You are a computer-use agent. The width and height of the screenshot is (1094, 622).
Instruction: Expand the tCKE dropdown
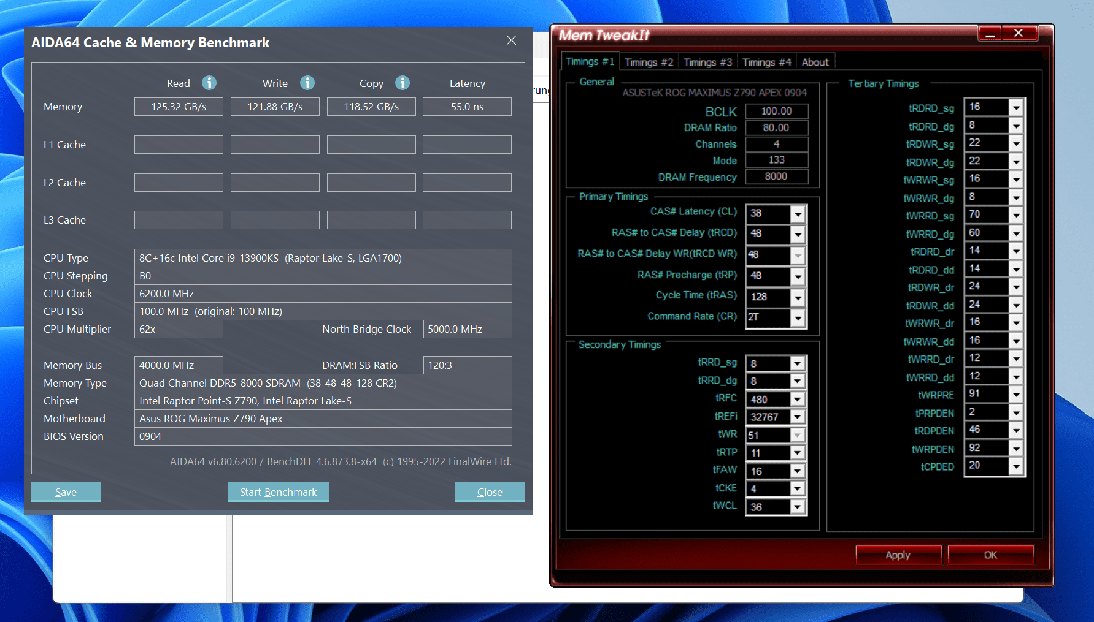click(x=797, y=488)
